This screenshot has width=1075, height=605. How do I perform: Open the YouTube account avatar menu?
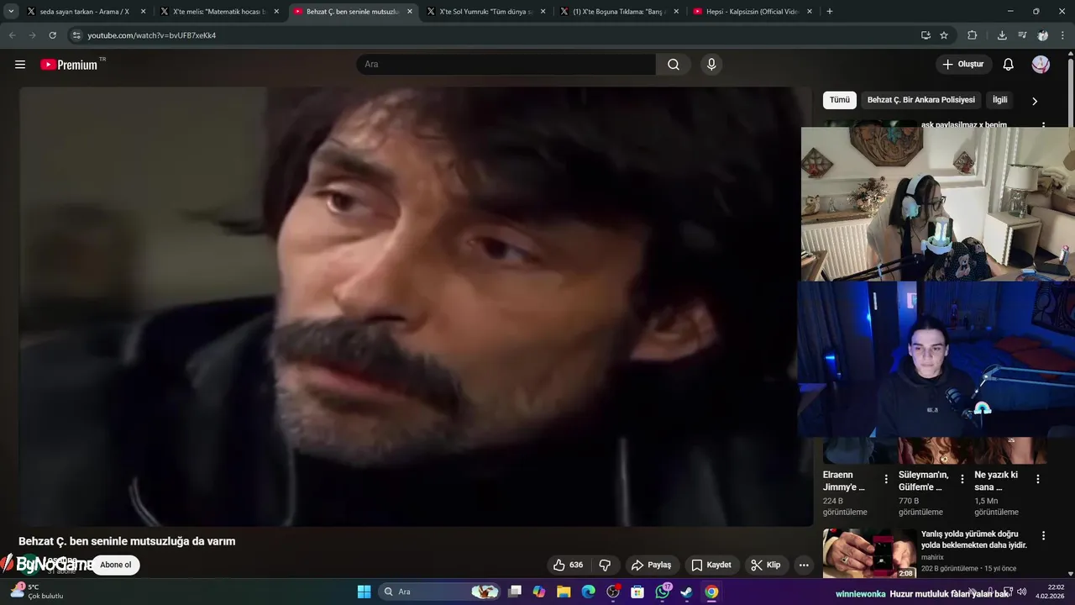pos(1041,65)
